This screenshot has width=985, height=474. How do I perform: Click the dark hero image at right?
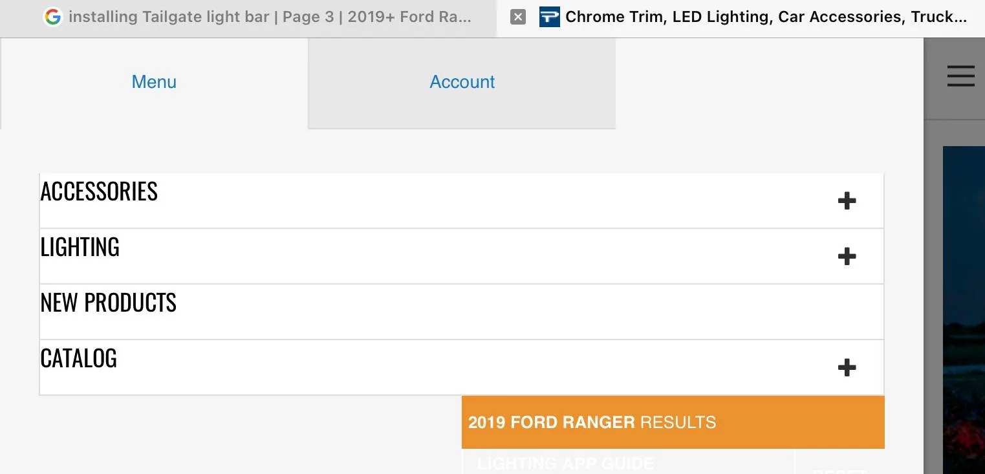[x=964, y=310]
